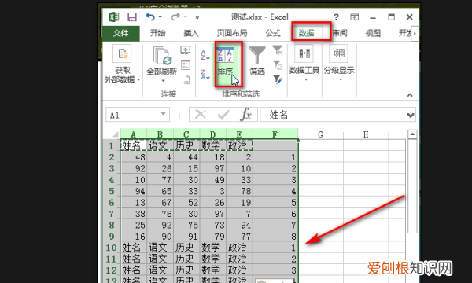Click cell C1 containing 历史

tap(186, 146)
